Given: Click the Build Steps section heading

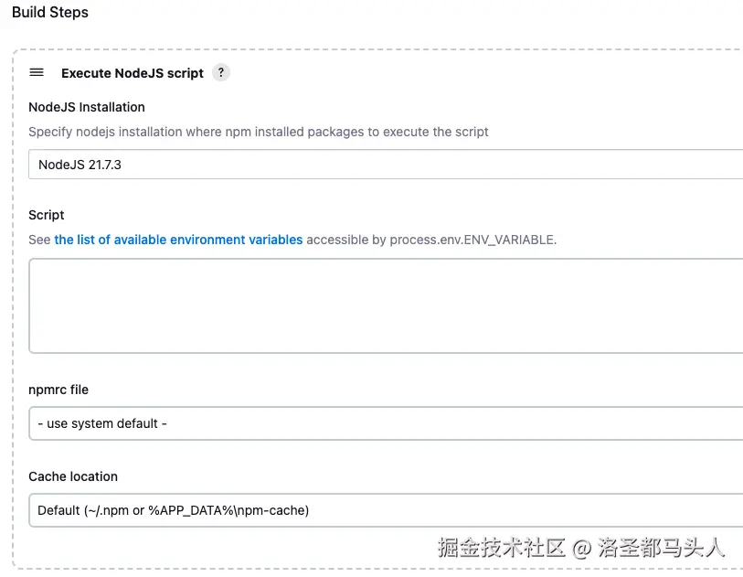Looking at the screenshot, I should tap(50, 12).
